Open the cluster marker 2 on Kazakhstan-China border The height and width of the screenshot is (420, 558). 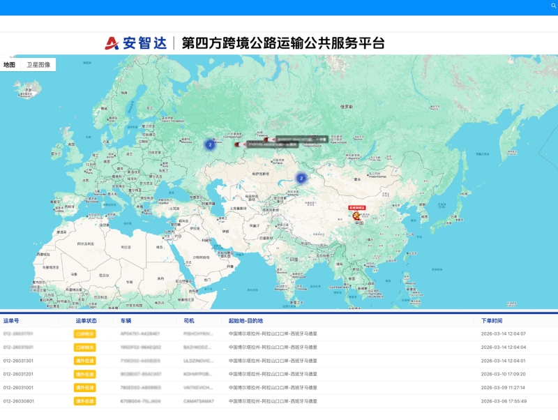pyautogui.click(x=301, y=179)
